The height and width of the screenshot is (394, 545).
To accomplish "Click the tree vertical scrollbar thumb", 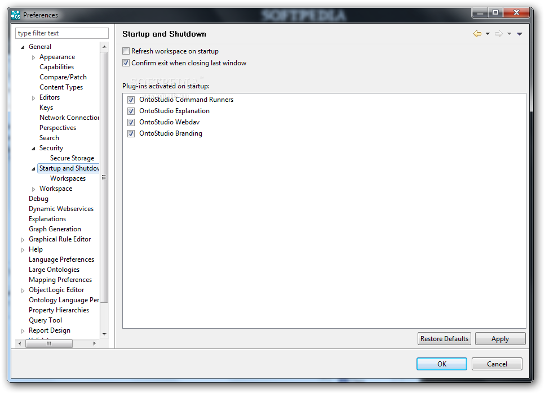I will (x=104, y=177).
